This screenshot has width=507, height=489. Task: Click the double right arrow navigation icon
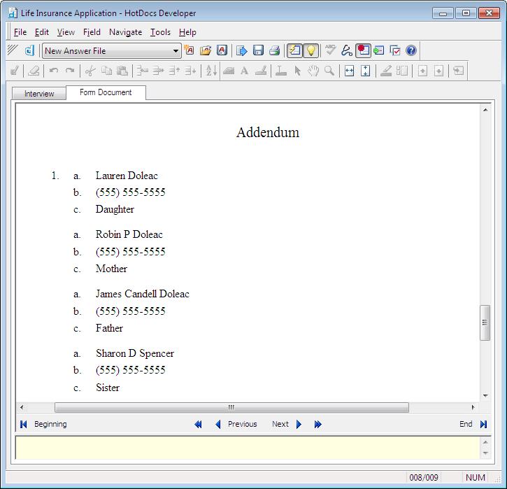coord(318,424)
